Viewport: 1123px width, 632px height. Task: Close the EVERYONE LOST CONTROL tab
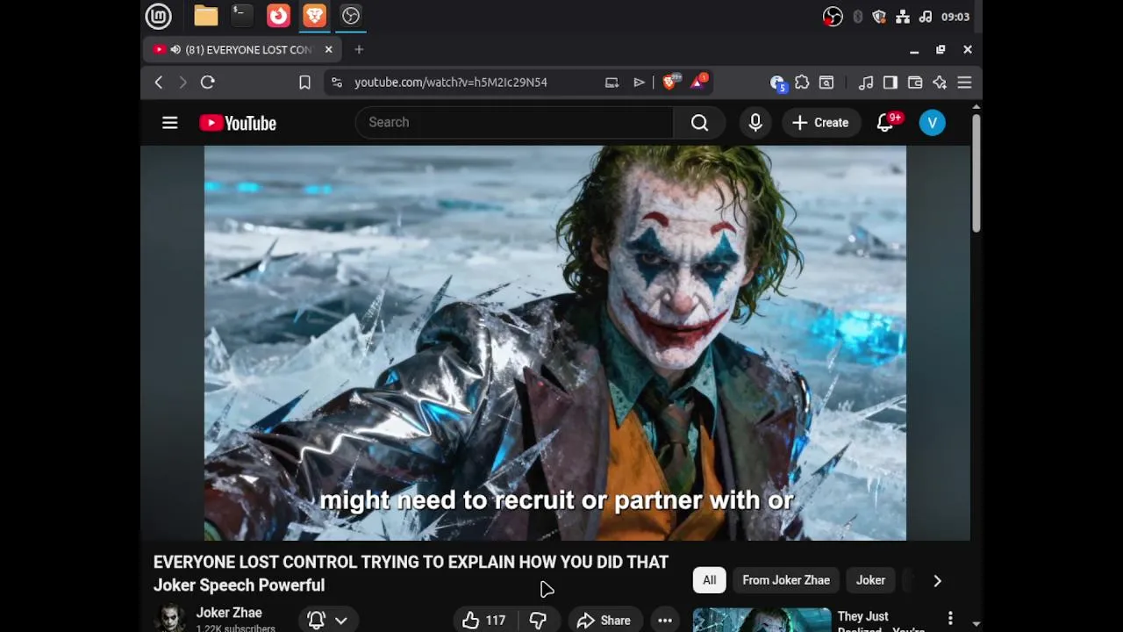tap(329, 50)
